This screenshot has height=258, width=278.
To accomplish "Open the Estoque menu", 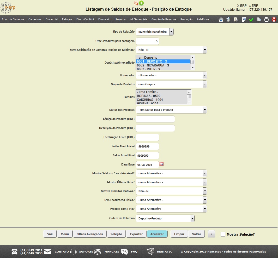I will [67, 19].
